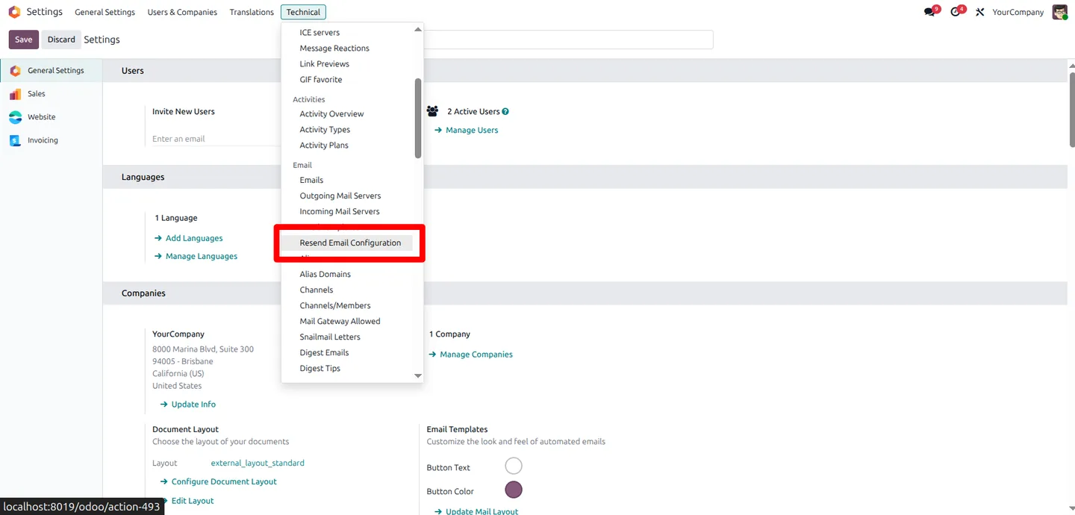
Task: Open the conversations message icon
Action: [929, 12]
